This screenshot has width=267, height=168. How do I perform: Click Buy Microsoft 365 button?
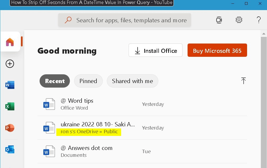[217, 50]
